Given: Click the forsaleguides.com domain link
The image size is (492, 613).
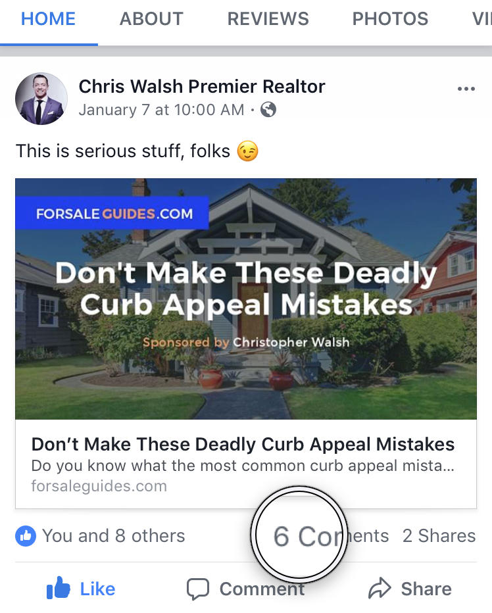Looking at the screenshot, I should point(99,486).
